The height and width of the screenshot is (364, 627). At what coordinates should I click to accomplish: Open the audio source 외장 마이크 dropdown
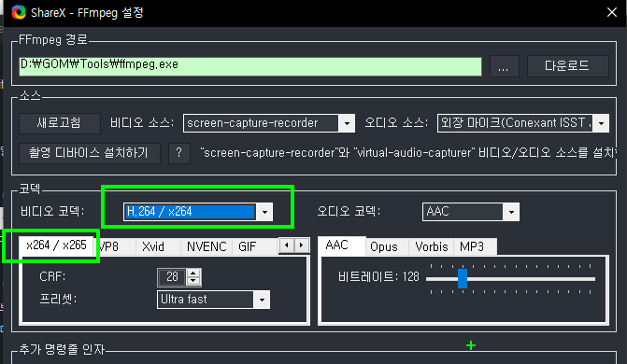click(523, 123)
